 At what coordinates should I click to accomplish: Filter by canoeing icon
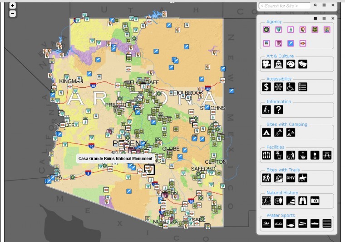[x=279, y=223]
